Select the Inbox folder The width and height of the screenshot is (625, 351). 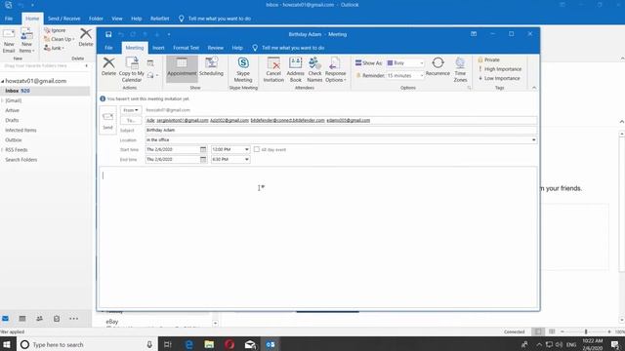coord(45,91)
